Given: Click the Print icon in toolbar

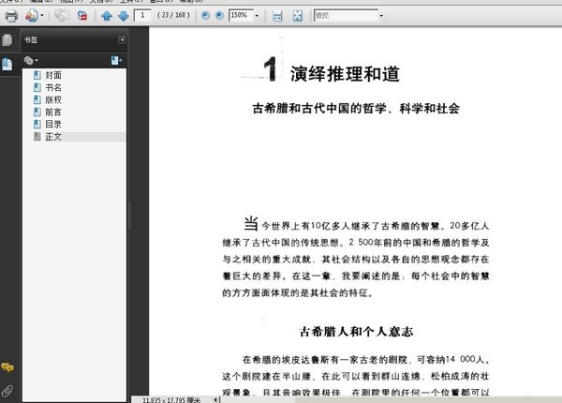Looking at the screenshot, I should pyautogui.click(x=11, y=16).
